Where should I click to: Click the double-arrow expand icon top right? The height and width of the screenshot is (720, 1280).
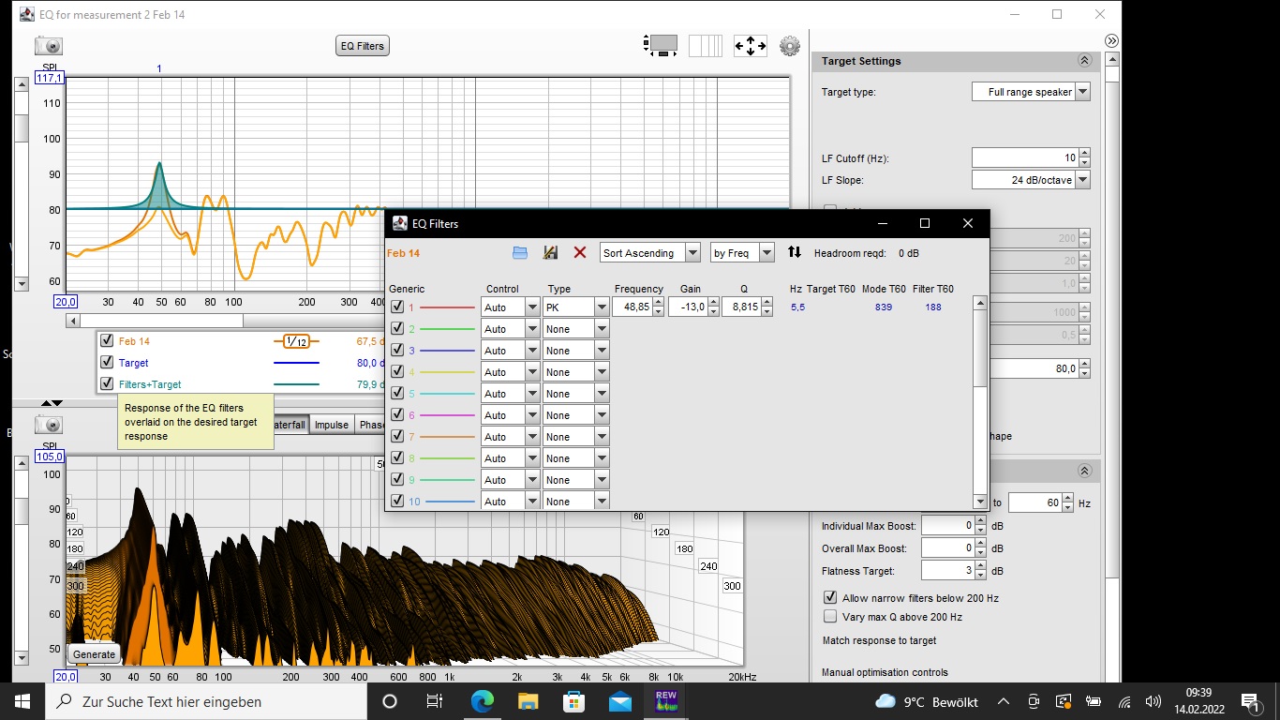1111,40
